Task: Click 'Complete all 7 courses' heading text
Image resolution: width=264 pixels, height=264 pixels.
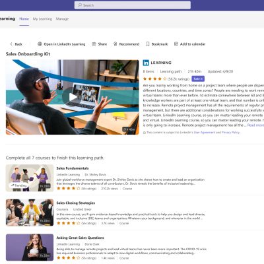Action: 55,158
